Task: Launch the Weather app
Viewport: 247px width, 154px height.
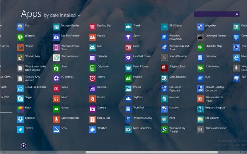Action: coord(92,130)
